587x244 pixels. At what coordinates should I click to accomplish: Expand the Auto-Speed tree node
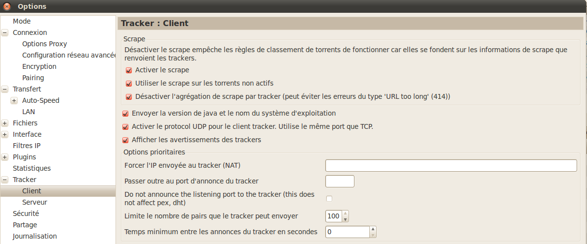(x=14, y=101)
